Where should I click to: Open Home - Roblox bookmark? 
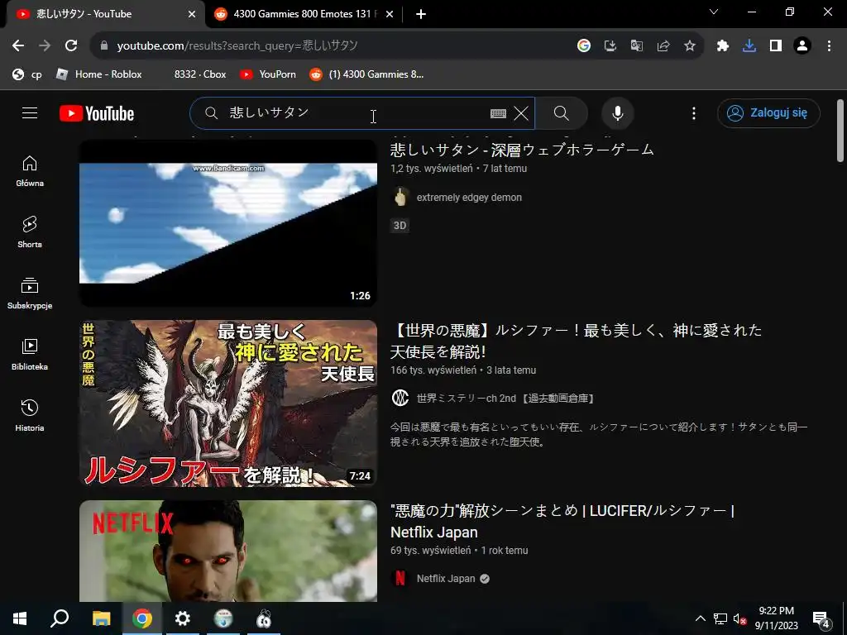pyautogui.click(x=99, y=74)
